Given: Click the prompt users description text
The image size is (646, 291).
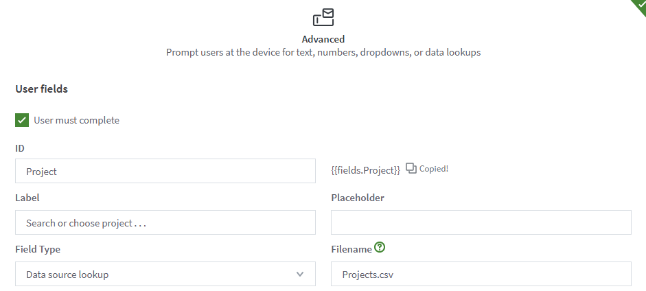Looking at the screenshot, I should (x=323, y=52).
